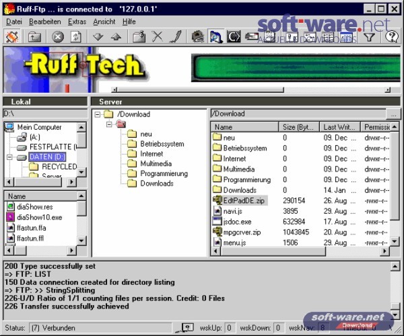Click server file list horizontal scrollbar right arrow
The height and width of the screenshot is (336, 404).
[x=384, y=251]
